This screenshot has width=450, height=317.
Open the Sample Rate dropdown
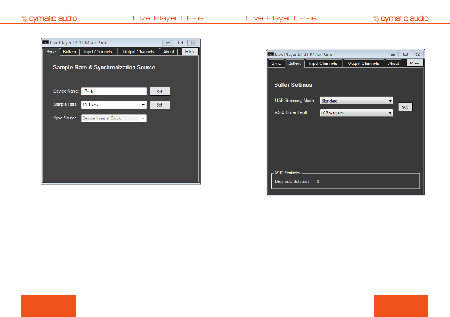pos(114,105)
